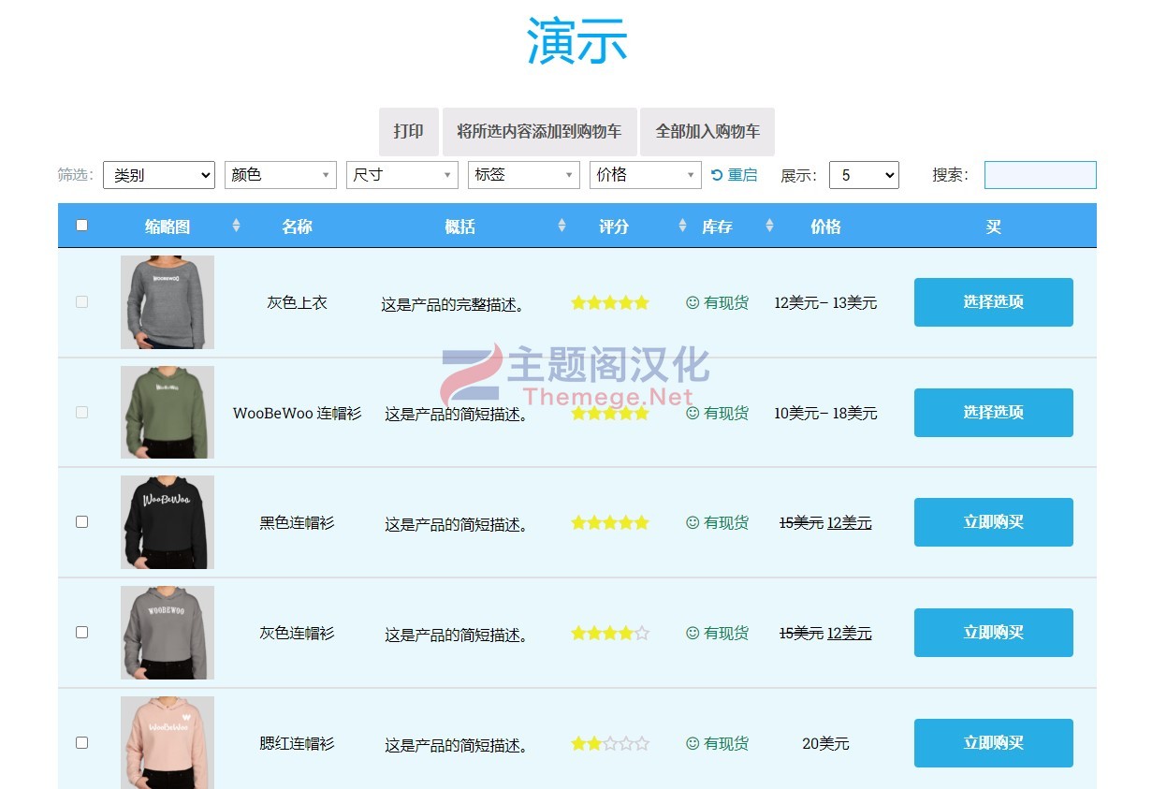Sort table by 概括 column arrows

pos(561,226)
